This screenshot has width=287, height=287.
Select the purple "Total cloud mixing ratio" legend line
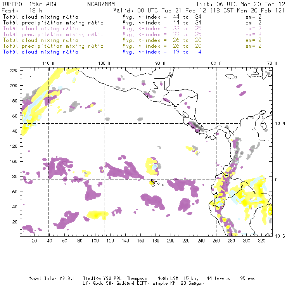(x=41, y=29)
